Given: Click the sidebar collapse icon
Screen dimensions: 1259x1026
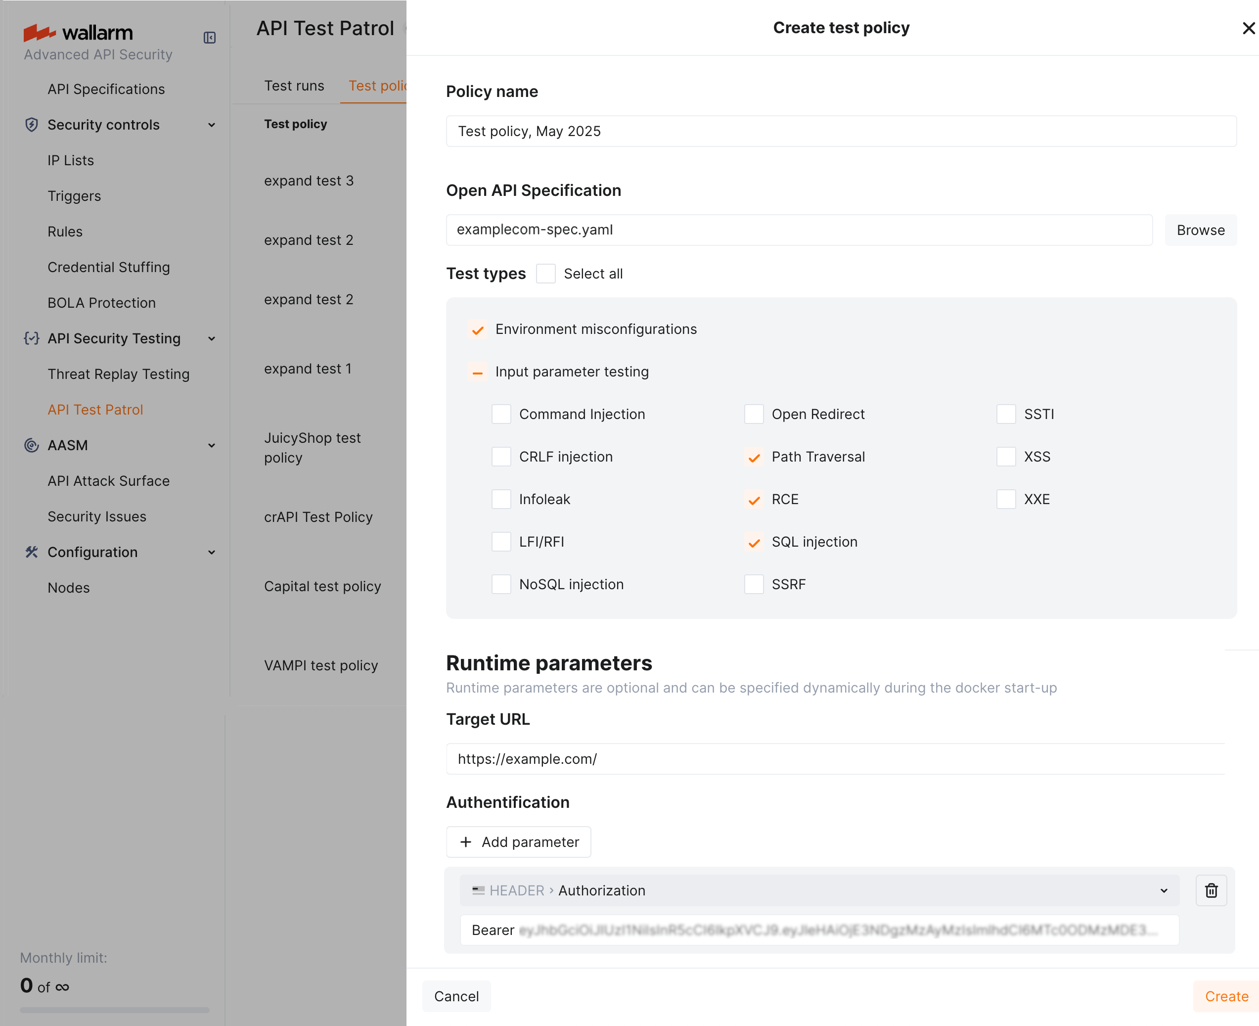Looking at the screenshot, I should coord(209,38).
